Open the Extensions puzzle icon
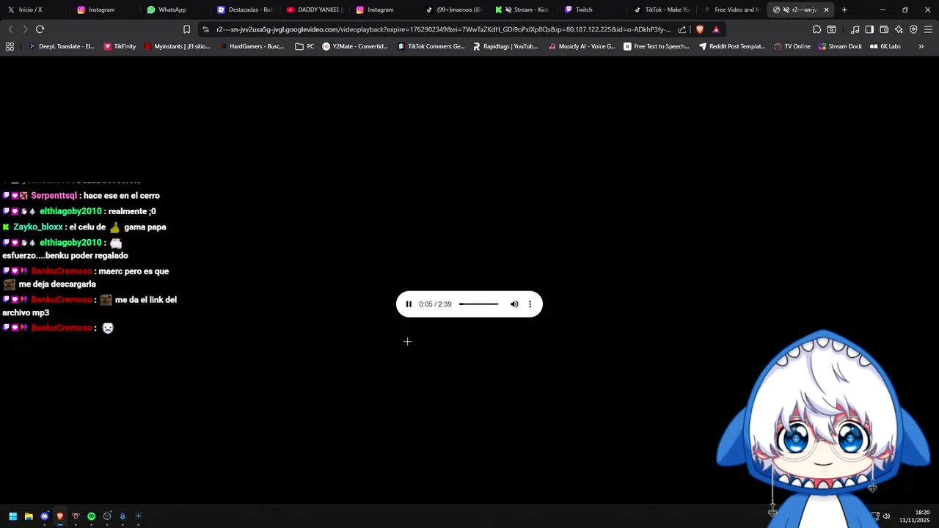This screenshot has height=528, width=939. tap(816, 29)
